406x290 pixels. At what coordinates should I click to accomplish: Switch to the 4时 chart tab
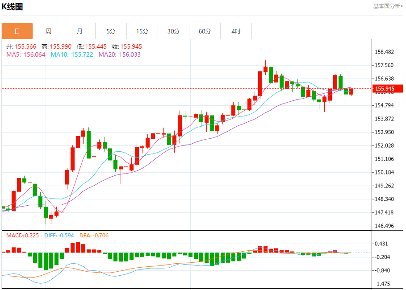tap(236, 31)
